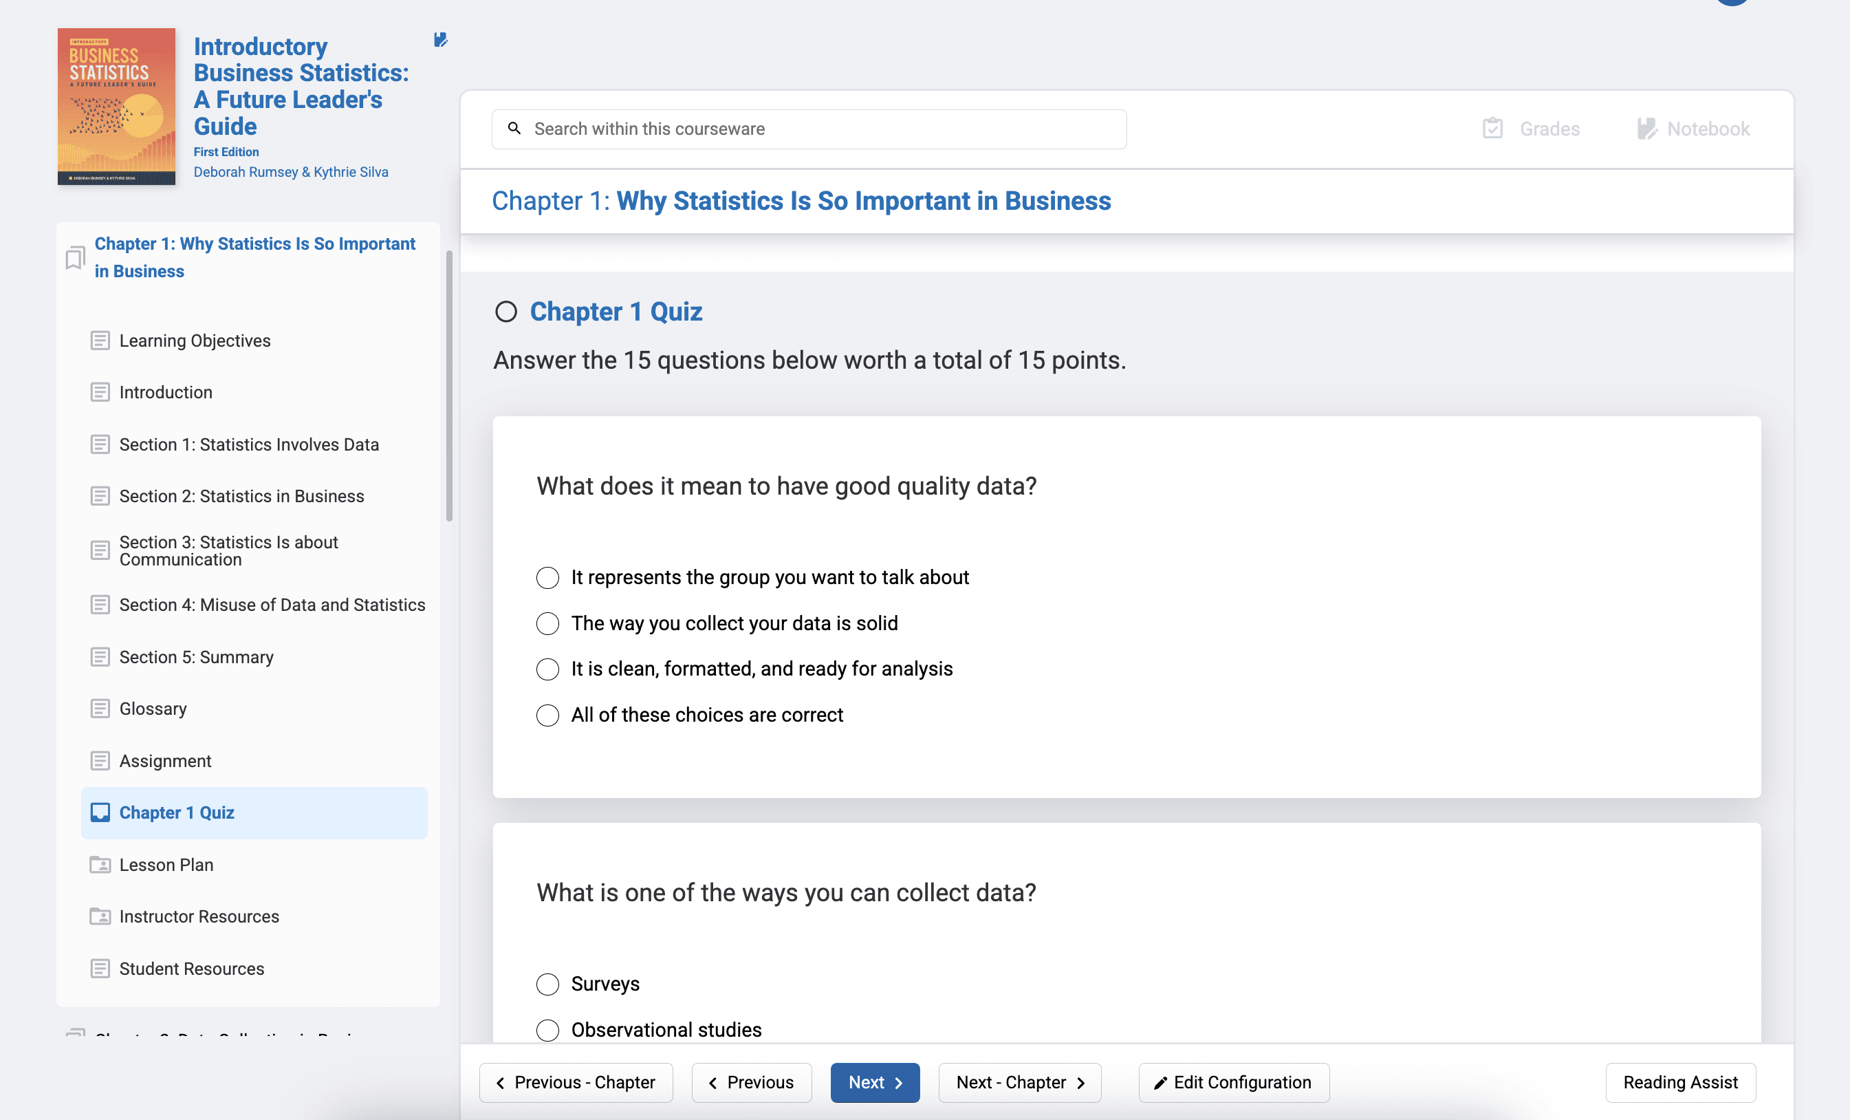Click the bookmark icon next to Chapter 1
1850x1120 pixels.
click(x=74, y=258)
